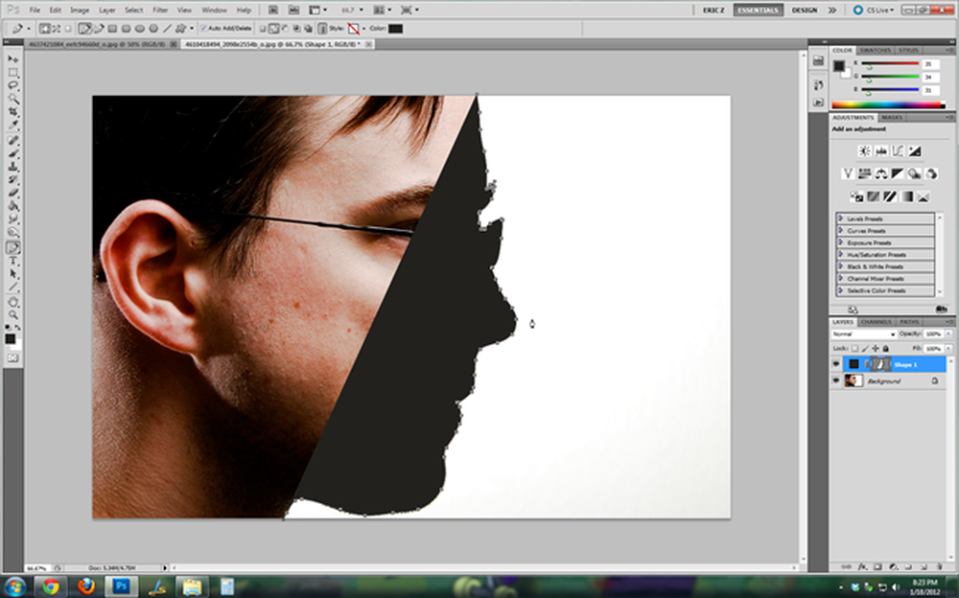Select the Clone Stamp tool

[x=12, y=167]
